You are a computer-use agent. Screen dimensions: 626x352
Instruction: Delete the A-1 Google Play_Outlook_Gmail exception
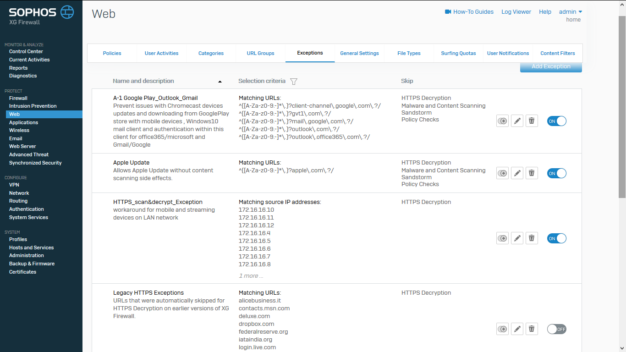(532, 121)
